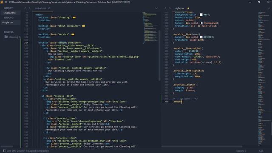Go to previous tab in right pane
Screen dimensions: 272x153
165,8
